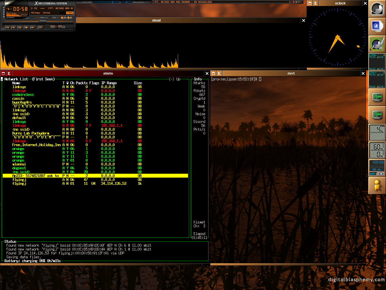Skip to next track in XMMS
Screen dimensions: 386x290
click(x=33, y=27)
